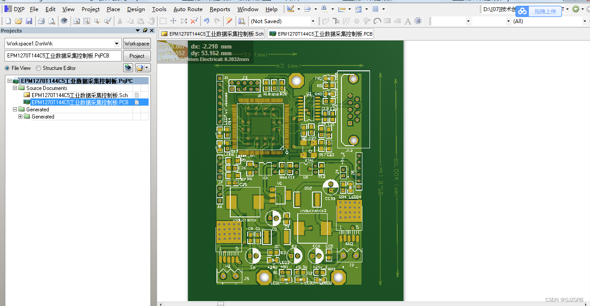This screenshot has width=590, height=306.
Task: Open the Auto Route menu
Action: [x=188, y=9]
